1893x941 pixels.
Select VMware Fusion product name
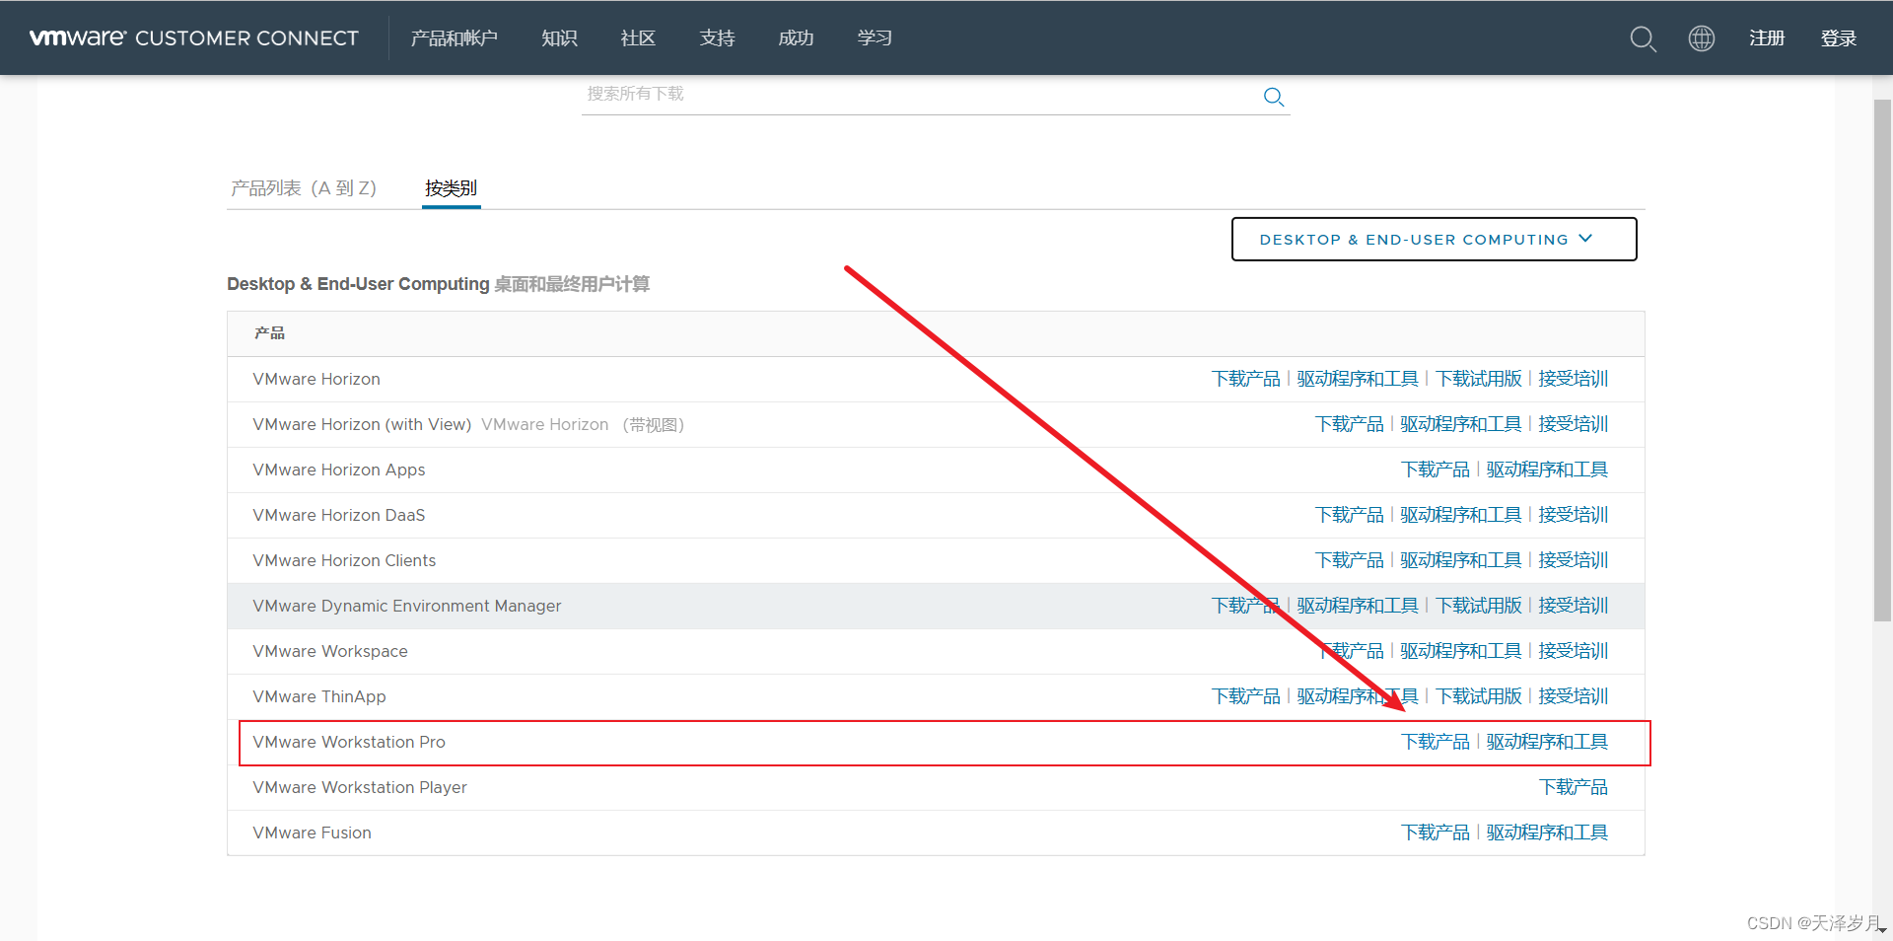click(312, 832)
